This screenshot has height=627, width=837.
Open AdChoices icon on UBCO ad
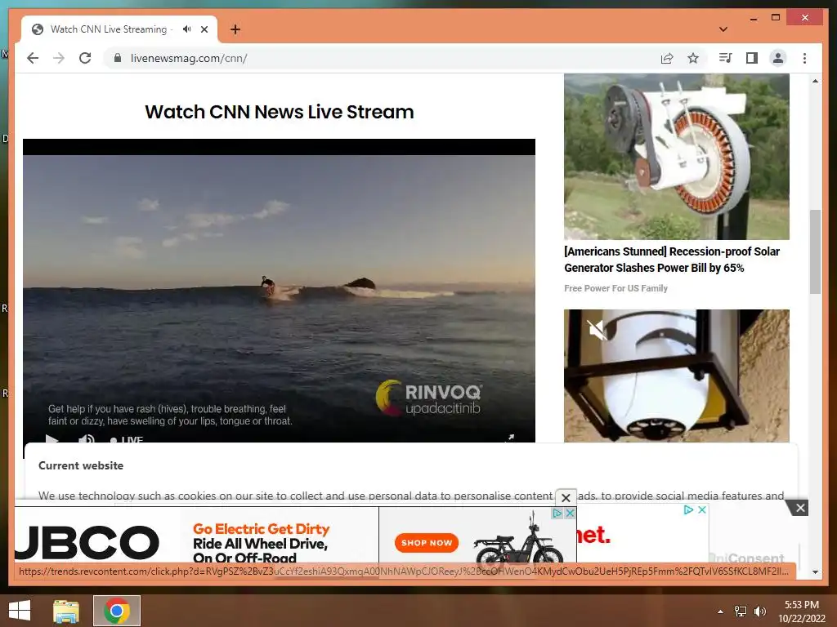[557, 513]
